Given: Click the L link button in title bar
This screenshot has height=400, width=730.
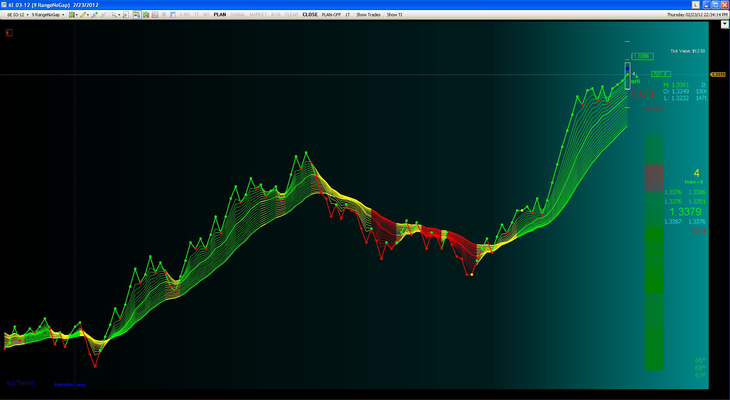Looking at the screenshot, I should click(696, 5).
